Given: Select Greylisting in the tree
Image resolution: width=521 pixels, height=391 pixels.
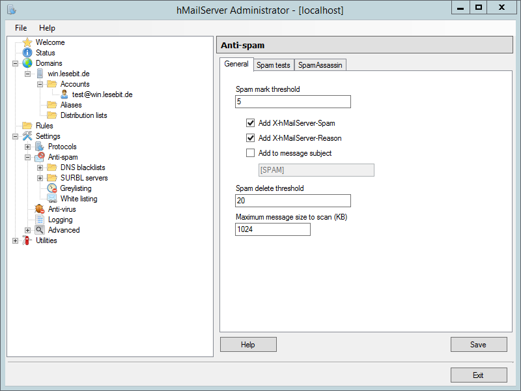Looking at the screenshot, I should (x=76, y=188).
